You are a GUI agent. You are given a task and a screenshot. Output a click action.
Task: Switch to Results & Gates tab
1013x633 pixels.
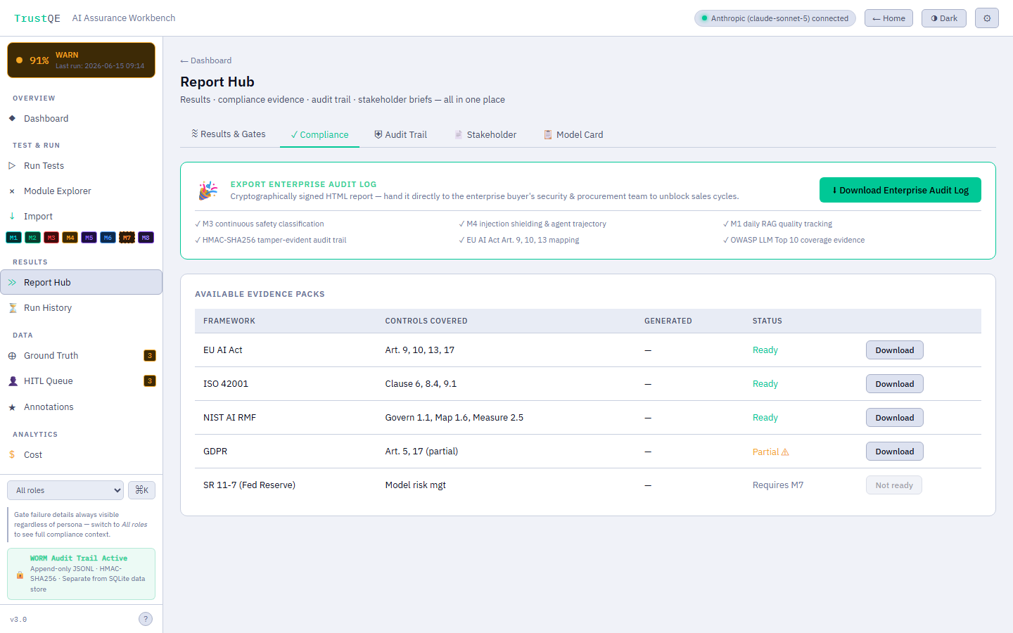[x=229, y=134]
